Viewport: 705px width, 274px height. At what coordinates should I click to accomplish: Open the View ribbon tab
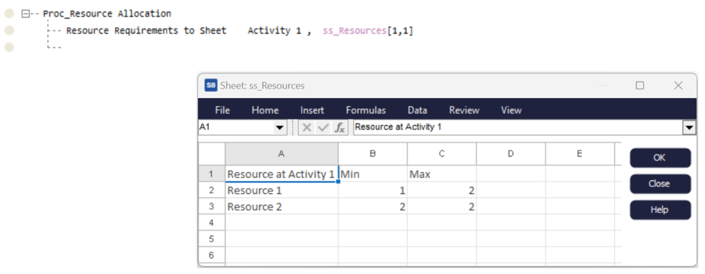[x=511, y=110]
